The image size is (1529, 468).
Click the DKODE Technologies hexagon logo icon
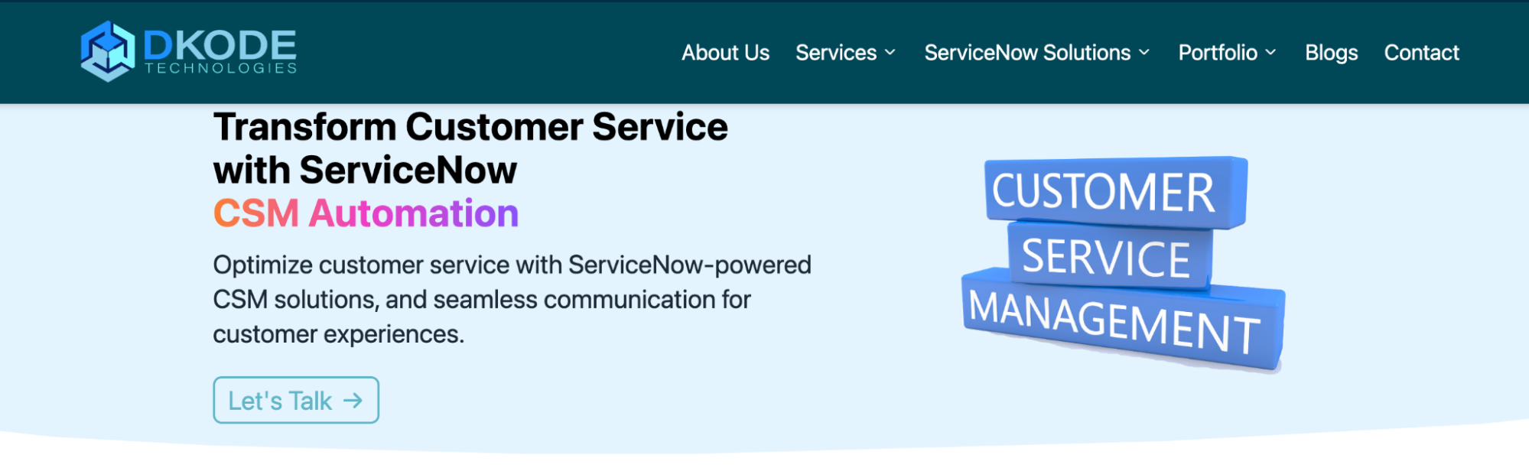108,51
